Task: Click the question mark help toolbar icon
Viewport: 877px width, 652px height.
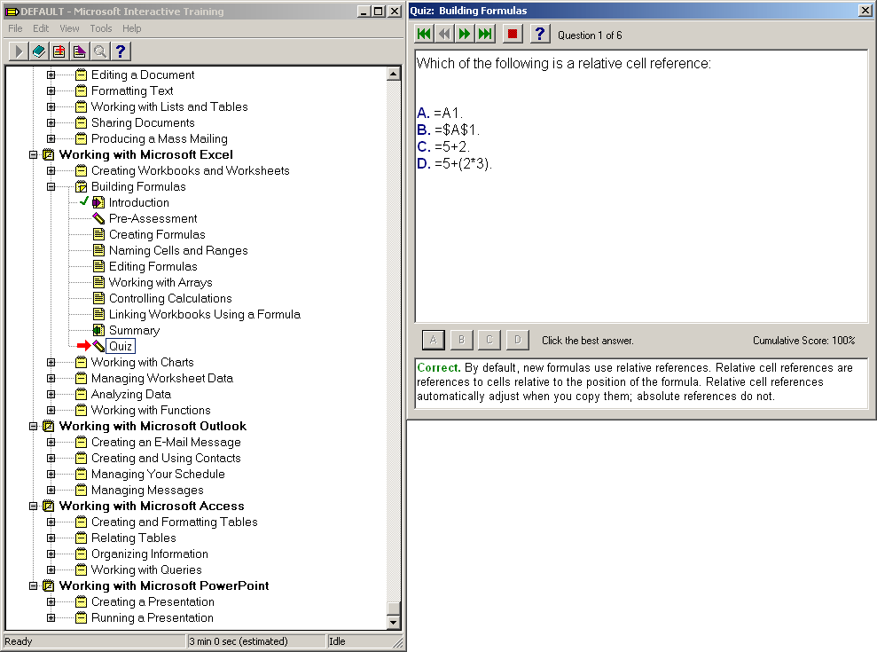Action: tap(121, 51)
